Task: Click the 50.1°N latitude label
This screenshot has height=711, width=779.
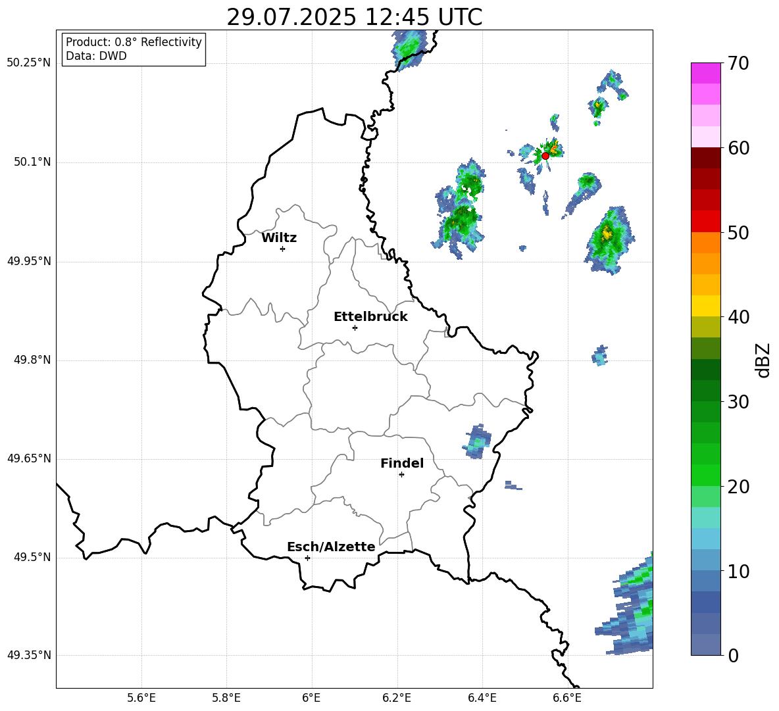Action: 32,162
